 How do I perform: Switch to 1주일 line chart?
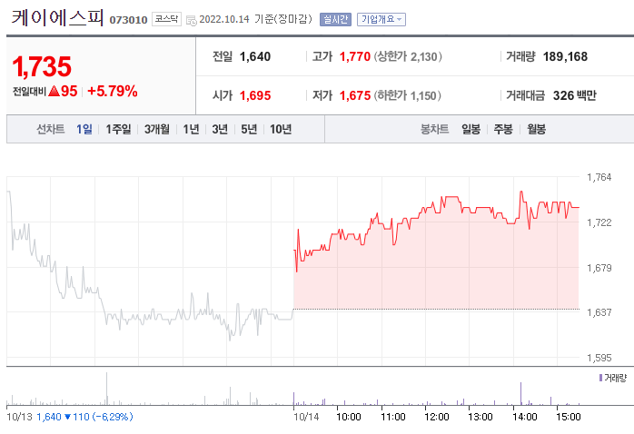(x=118, y=129)
